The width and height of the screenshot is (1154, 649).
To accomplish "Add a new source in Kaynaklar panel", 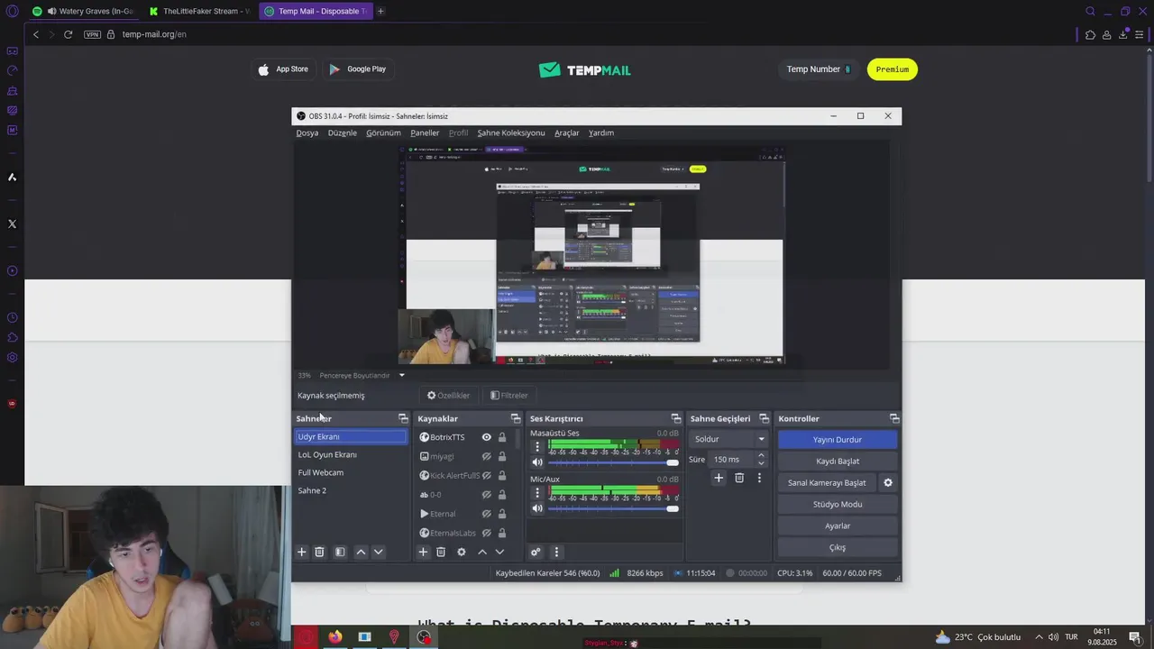I will [x=423, y=552].
